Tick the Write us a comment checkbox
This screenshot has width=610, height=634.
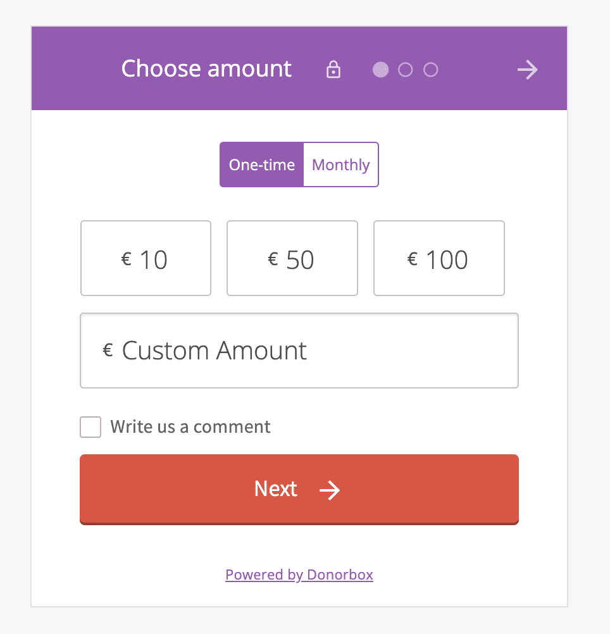pyautogui.click(x=90, y=427)
